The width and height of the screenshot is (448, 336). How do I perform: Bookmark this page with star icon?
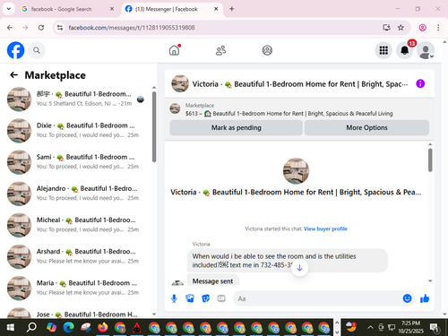tap(401, 28)
